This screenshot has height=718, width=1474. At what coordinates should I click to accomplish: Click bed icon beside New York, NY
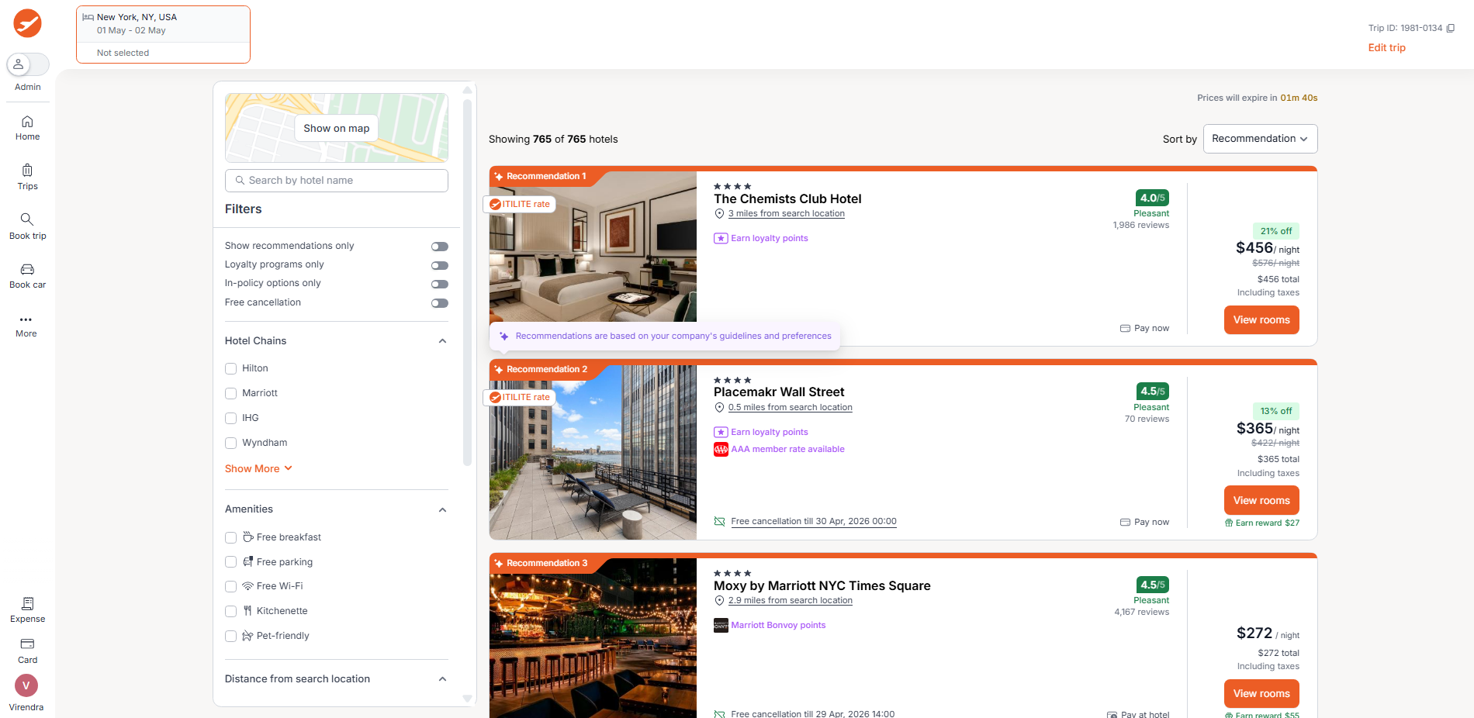coord(88,17)
